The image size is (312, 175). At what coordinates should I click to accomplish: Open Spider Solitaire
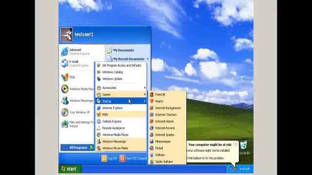[x=167, y=162]
